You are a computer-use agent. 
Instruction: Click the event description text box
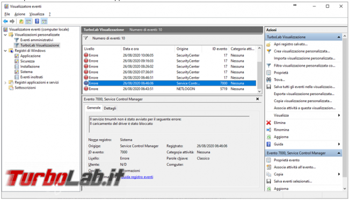169,124
